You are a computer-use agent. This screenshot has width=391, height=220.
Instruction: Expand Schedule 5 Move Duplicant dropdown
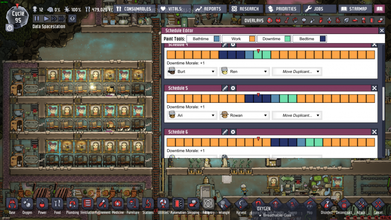pyautogui.click(x=297, y=116)
